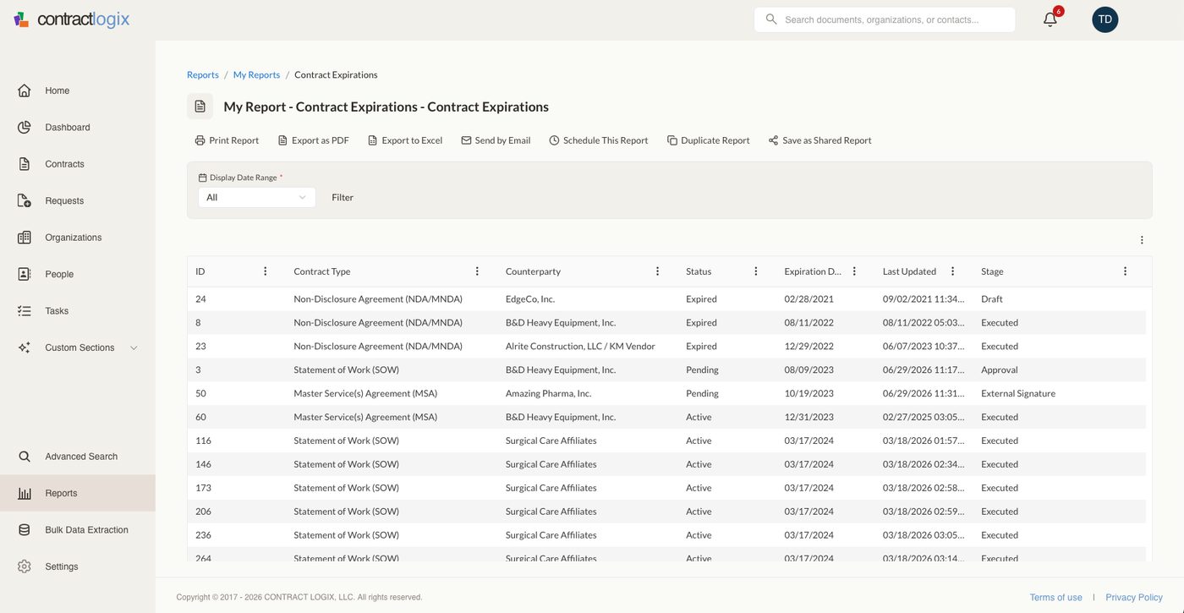Click the Dashboard pie chart icon
Screen dimensions: 1184x613
[x=25, y=128]
